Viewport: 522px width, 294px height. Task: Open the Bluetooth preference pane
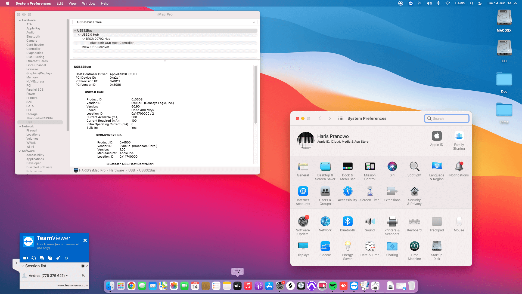[347, 222]
